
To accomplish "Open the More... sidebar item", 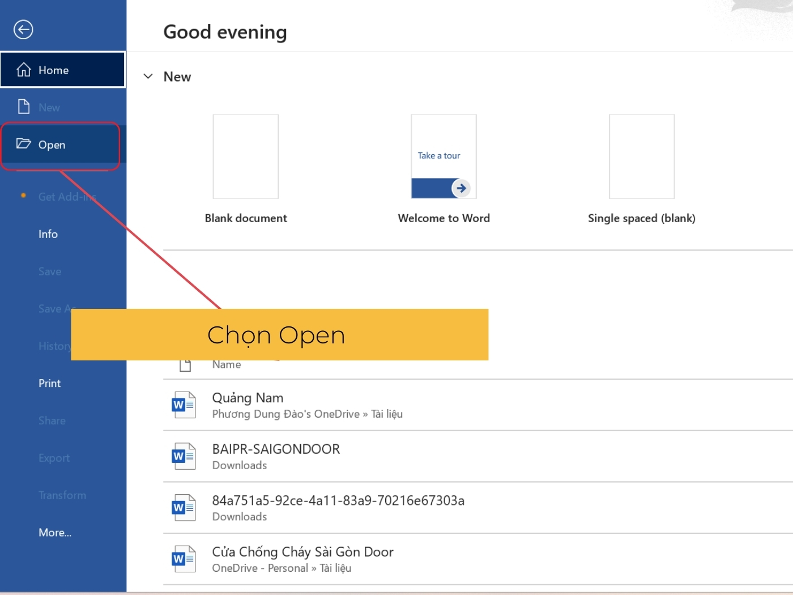I will point(55,532).
